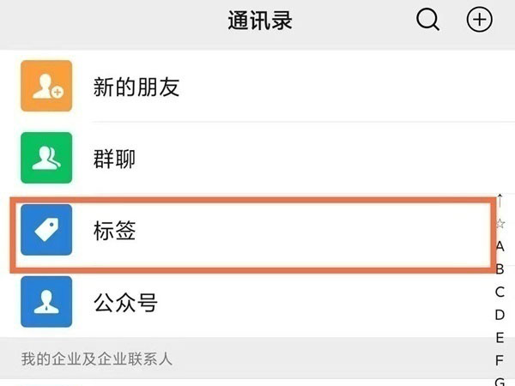
Task: Jump to letter E in index
Action: (500, 337)
